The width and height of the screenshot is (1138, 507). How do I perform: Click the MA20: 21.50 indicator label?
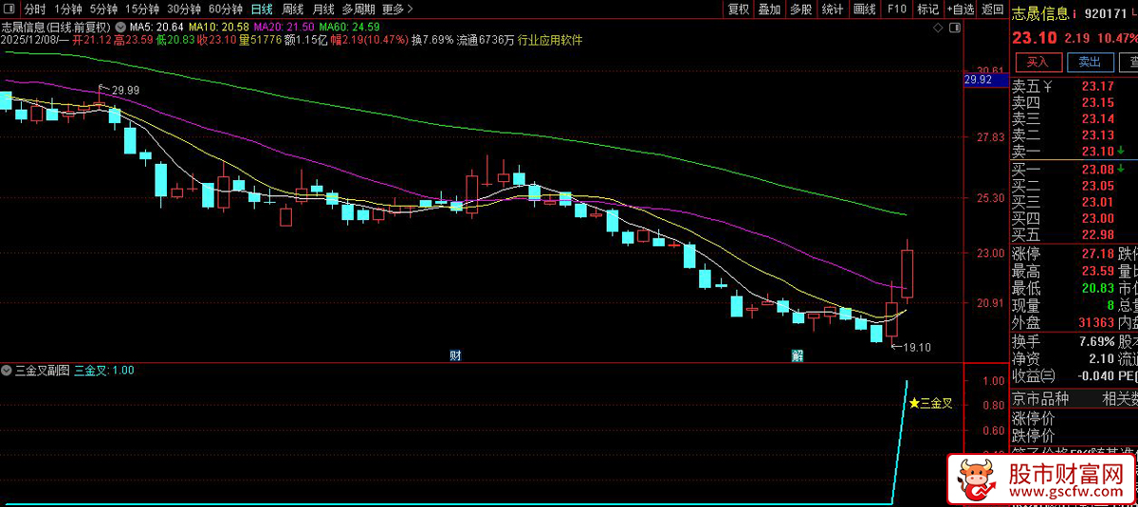(x=285, y=27)
